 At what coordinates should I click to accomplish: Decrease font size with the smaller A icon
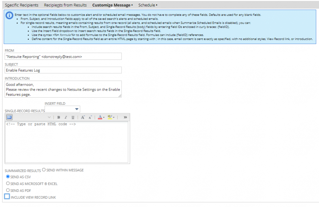[x=90, y=117]
